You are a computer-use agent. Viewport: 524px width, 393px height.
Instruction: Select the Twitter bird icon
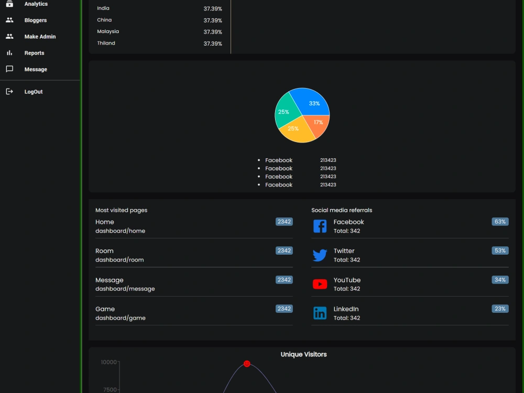[x=320, y=255]
